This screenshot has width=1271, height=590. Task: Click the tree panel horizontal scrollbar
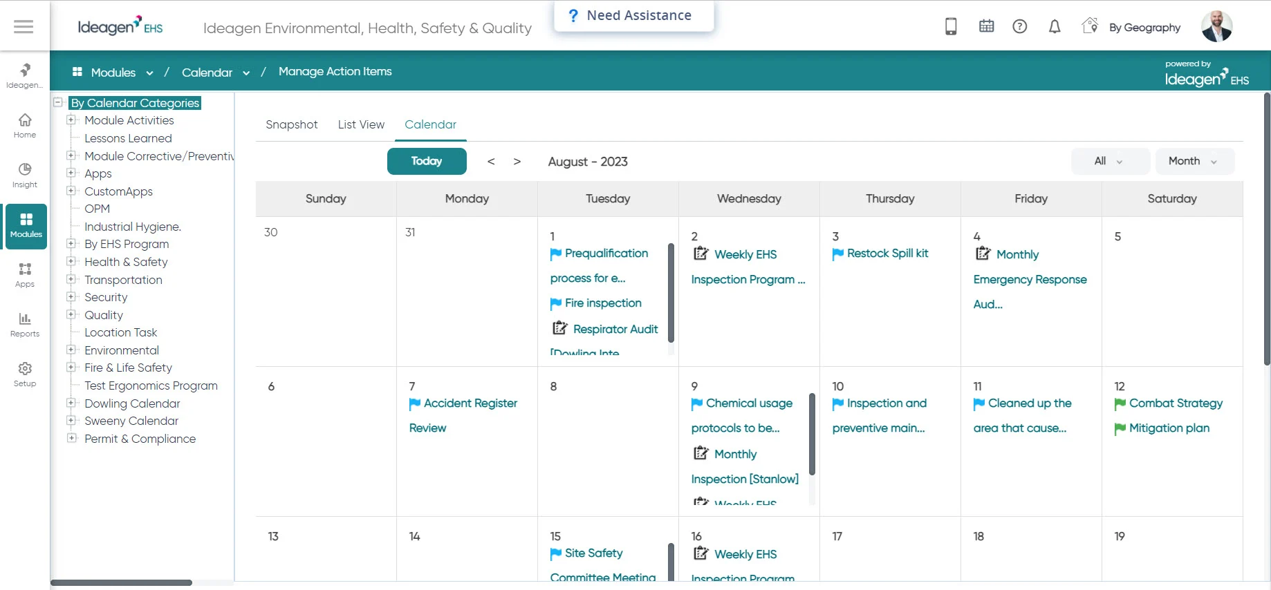(122, 583)
